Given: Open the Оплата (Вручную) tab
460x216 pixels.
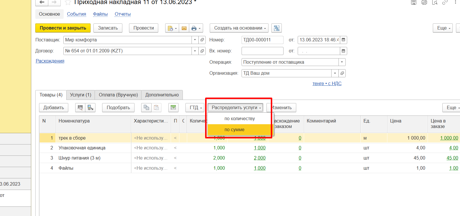Looking at the screenshot, I should click(118, 95).
